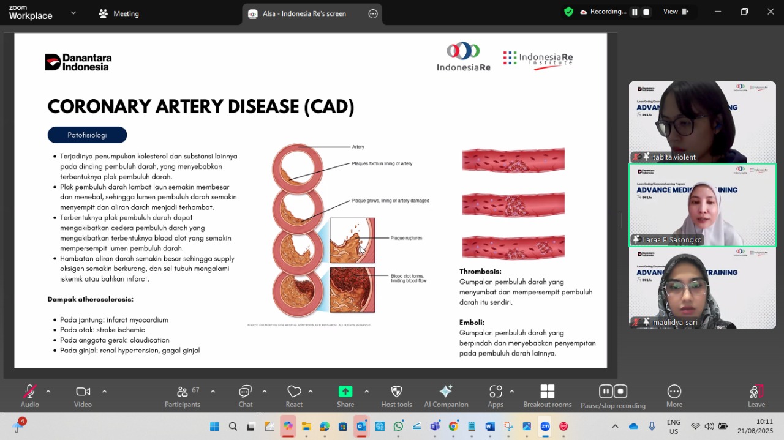
Task: Open the View layout button
Action: [x=676, y=12]
